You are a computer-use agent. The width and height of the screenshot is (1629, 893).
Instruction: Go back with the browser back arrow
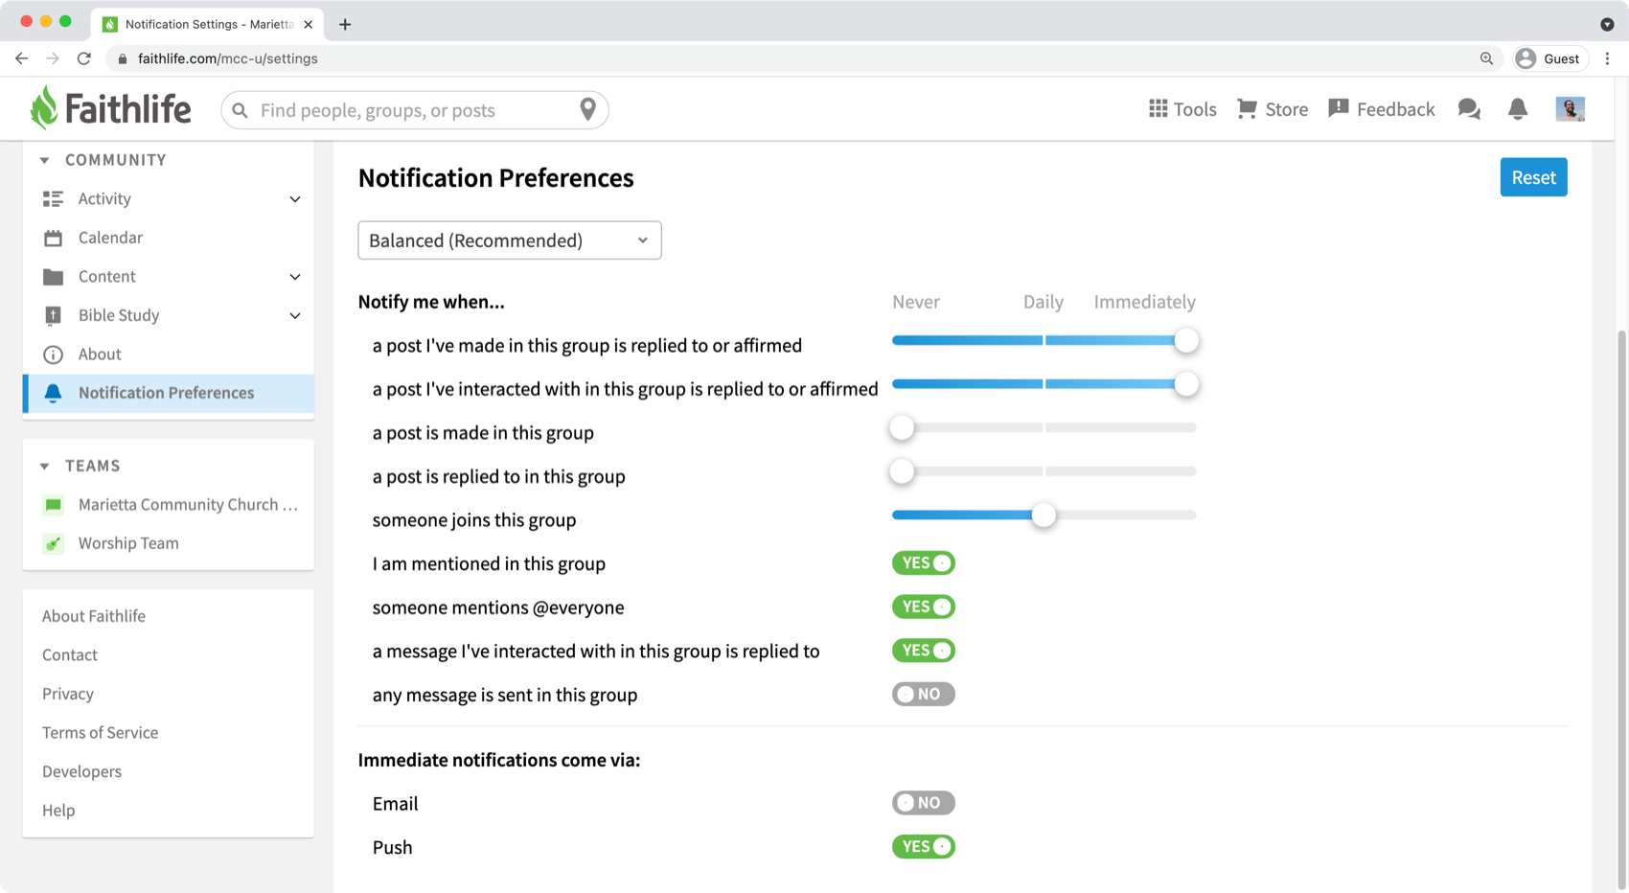click(x=21, y=58)
